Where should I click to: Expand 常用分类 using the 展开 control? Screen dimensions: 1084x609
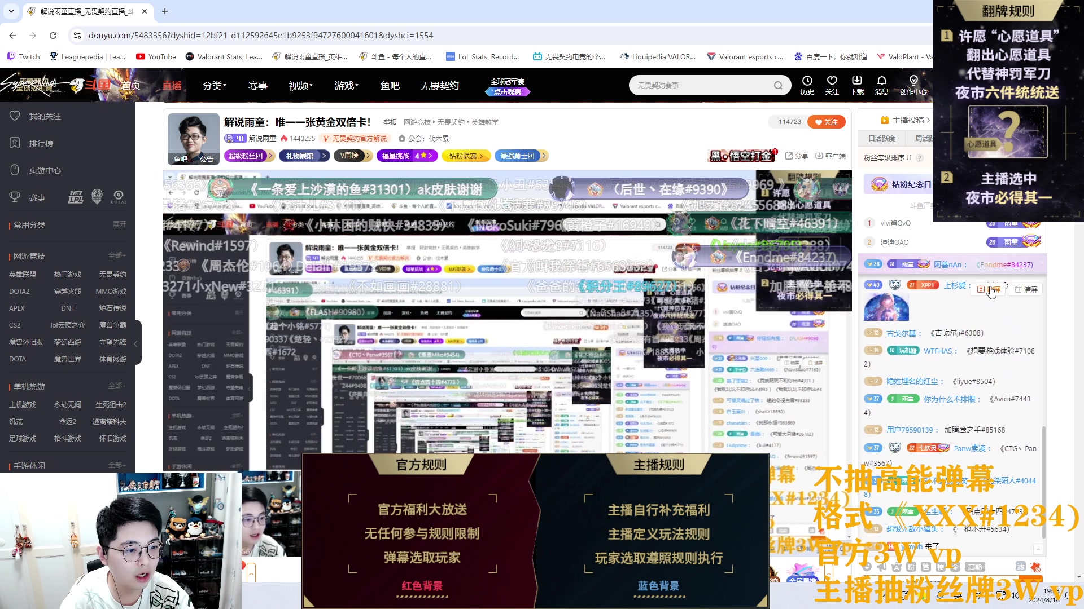(119, 224)
